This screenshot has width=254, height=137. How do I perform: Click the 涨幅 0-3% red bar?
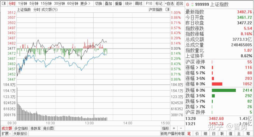pos(217,84)
